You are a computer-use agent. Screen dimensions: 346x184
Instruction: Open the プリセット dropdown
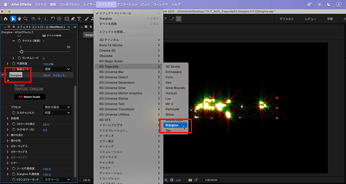[57, 107]
